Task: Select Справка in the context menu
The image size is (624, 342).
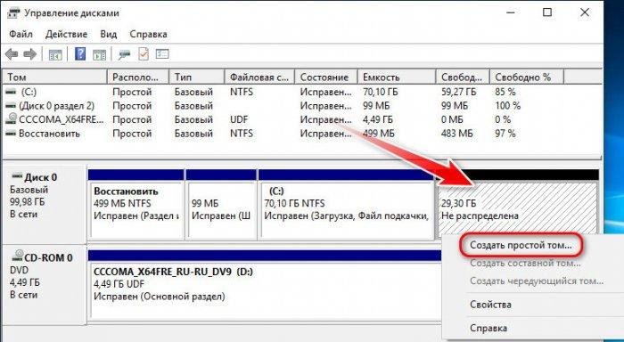Action: [489, 328]
